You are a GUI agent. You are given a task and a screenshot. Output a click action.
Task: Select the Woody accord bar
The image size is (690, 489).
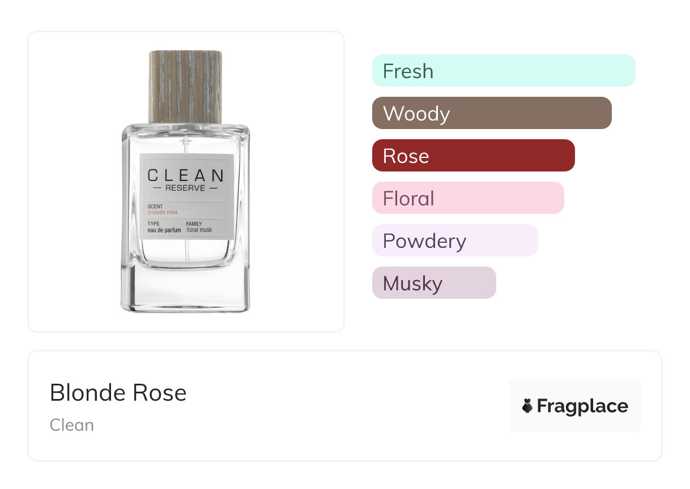[x=491, y=113]
